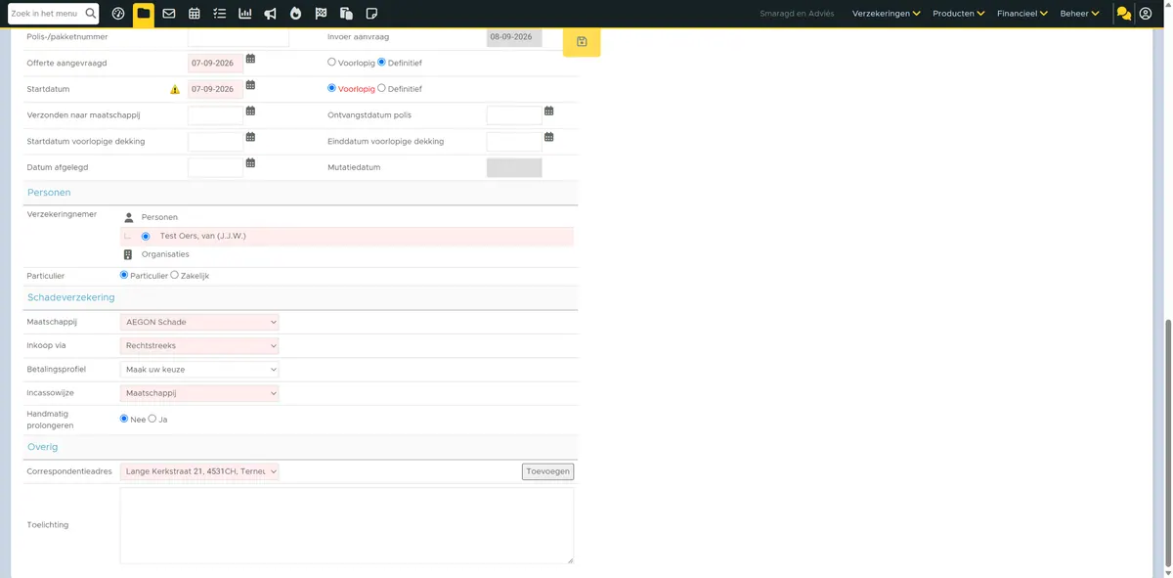The image size is (1173, 578).
Task: Click the Polis-/pakketnummer input field
Action: click(239, 37)
